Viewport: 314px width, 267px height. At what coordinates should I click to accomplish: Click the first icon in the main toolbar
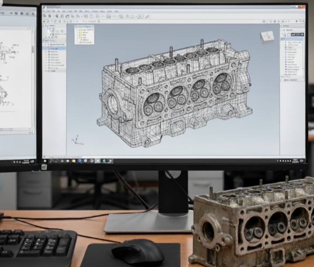[44, 16]
